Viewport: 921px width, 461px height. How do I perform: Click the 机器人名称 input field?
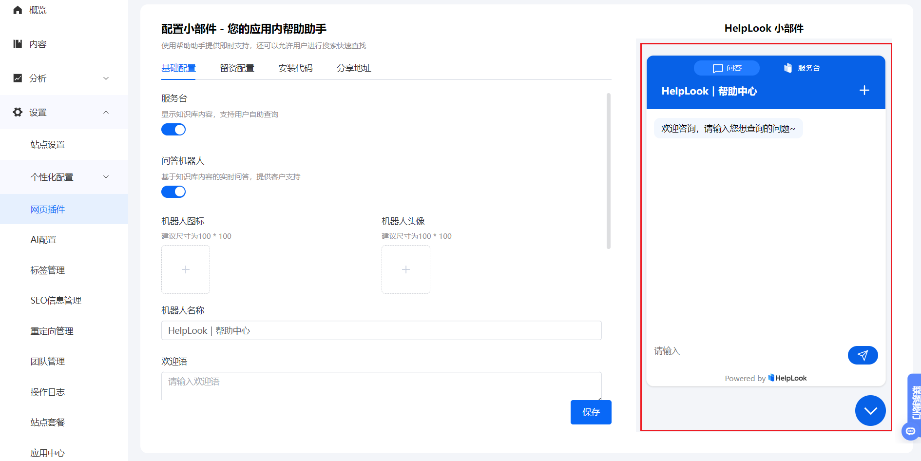tap(381, 330)
